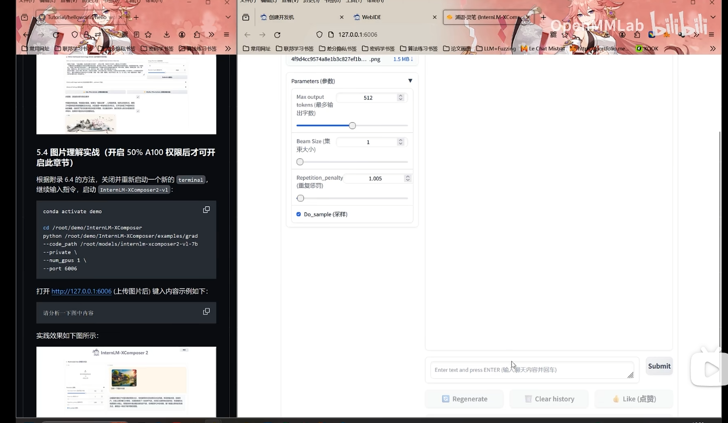This screenshot has height=423, width=728.
Task: Toggle the Do_sample (采样) checkbox
Action: click(x=299, y=214)
